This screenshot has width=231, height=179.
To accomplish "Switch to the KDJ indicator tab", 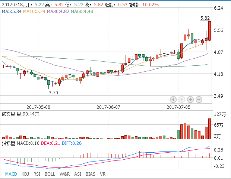I will point(25,174).
